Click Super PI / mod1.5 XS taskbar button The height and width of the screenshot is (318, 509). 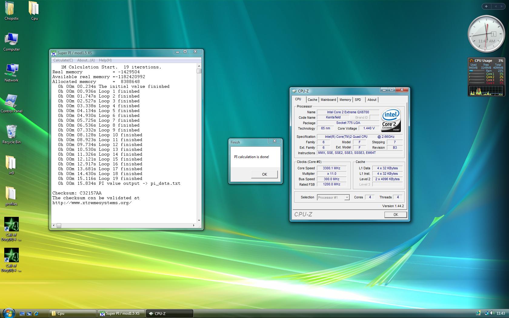pos(121,313)
